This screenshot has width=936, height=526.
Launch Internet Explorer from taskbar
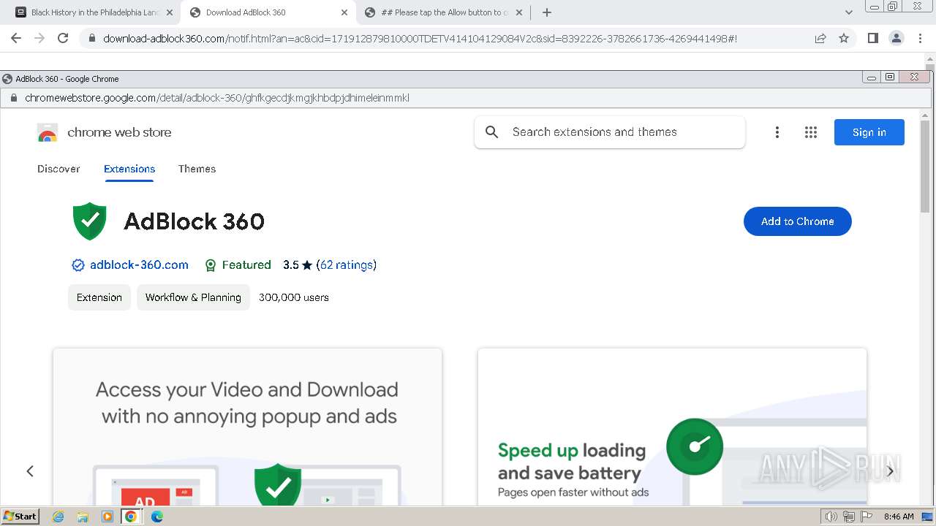58,517
